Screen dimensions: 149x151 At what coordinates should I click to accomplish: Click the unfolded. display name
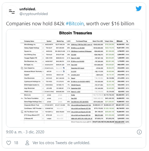[28, 9]
